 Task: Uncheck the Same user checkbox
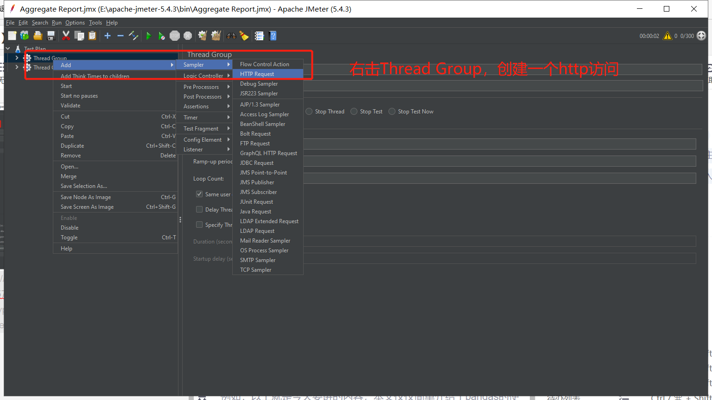click(x=199, y=194)
